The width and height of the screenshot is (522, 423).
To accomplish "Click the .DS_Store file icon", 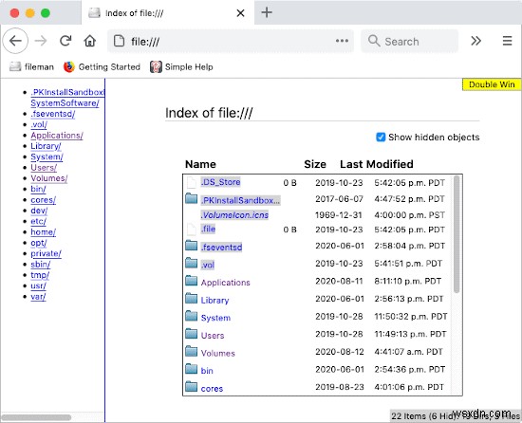I will (x=192, y=182).
